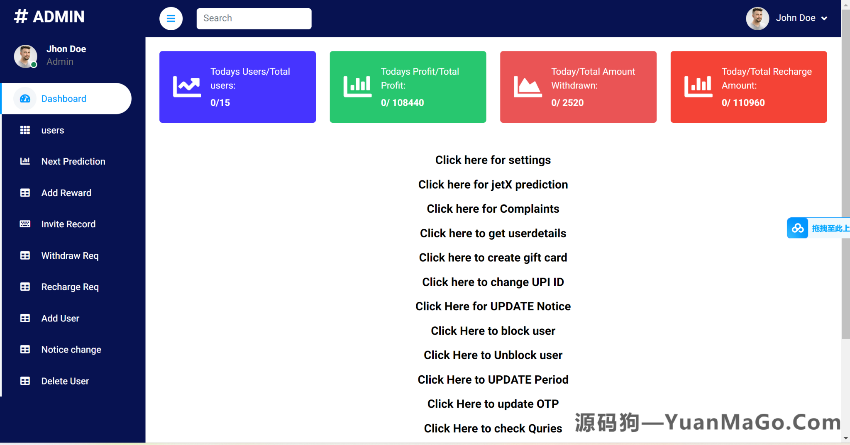This screenshot has width=850, height=445.
Task: Open Next Prediction via its chart icon
Action: pyautogui.click(x=25, y=161)
